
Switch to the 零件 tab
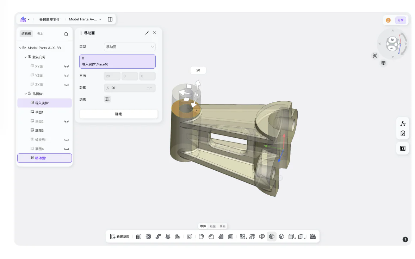(x=203, y=226)
